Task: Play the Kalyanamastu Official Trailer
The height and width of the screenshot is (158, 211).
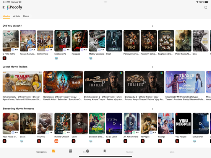Action: coord(22,82)
